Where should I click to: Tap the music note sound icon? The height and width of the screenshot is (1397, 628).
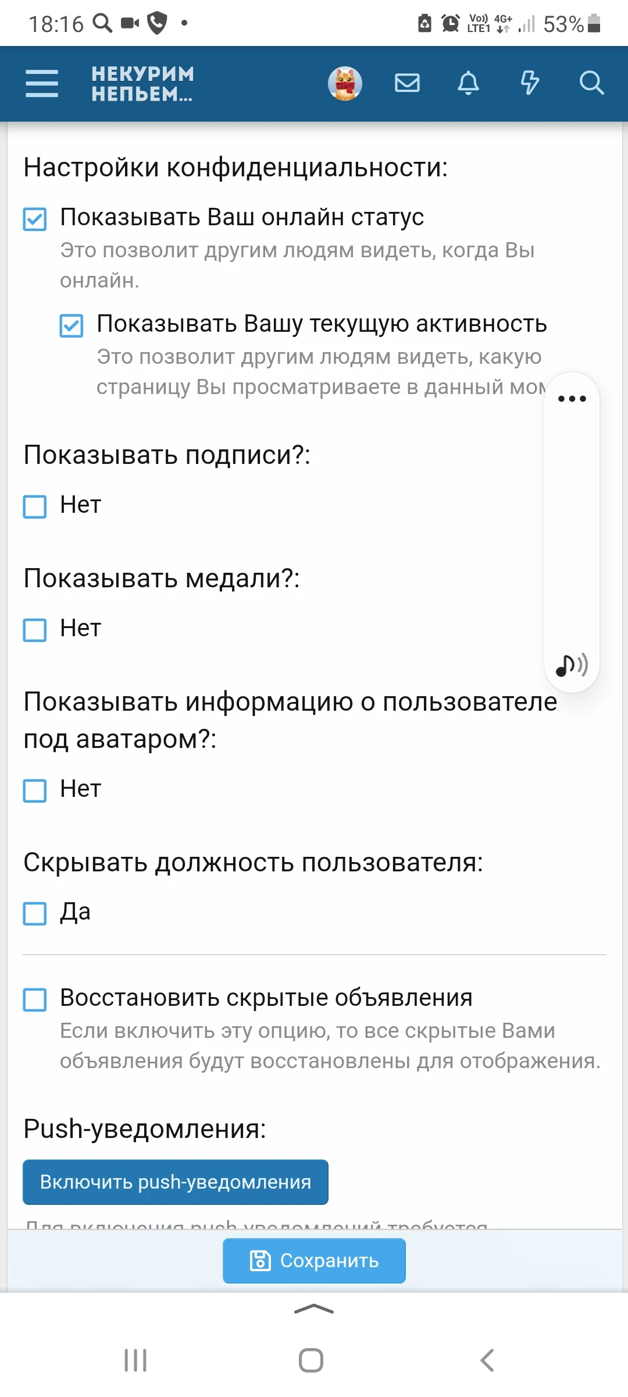pos(572,665)
